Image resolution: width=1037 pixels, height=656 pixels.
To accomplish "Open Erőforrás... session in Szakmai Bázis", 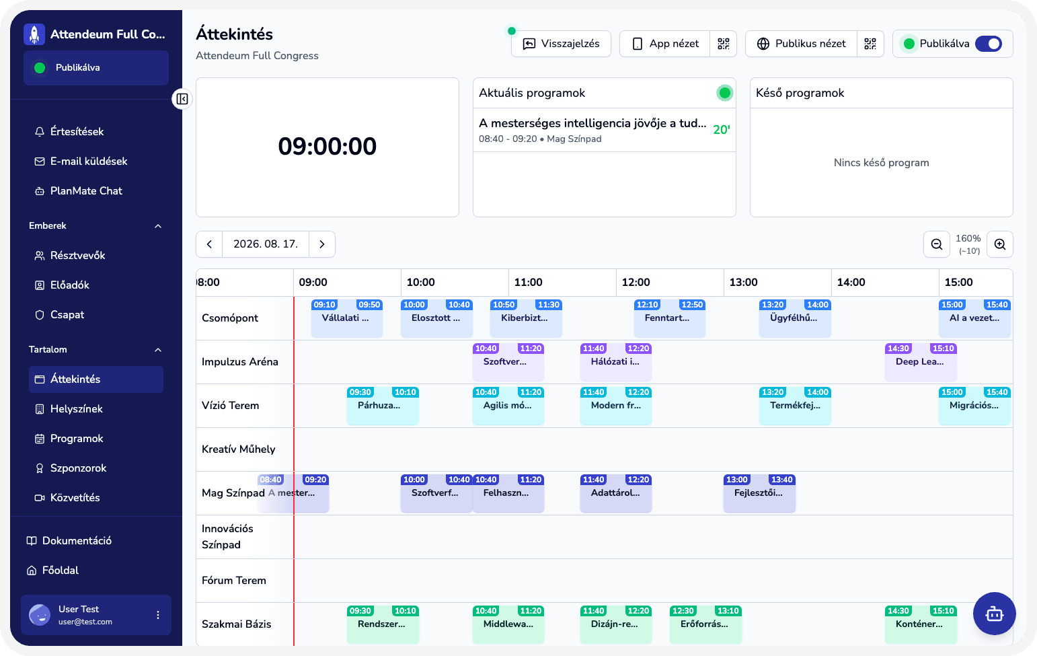I will pyautogui.click(x=705, y=624).
